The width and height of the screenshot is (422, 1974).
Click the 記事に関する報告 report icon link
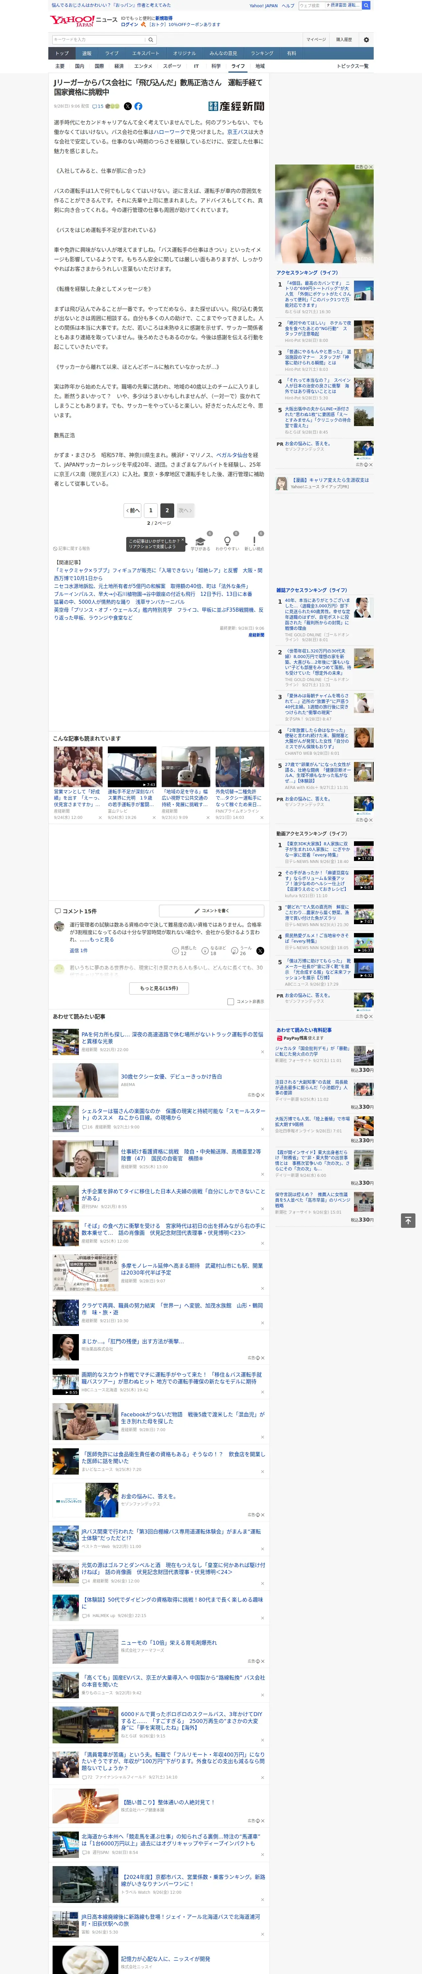(71, 549)
